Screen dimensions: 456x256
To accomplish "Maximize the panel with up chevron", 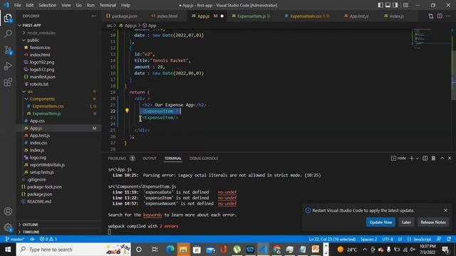I will point(442,158).
